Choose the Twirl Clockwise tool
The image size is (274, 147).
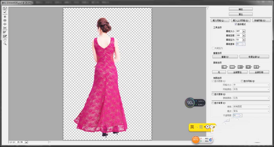[x=5, y=17]
